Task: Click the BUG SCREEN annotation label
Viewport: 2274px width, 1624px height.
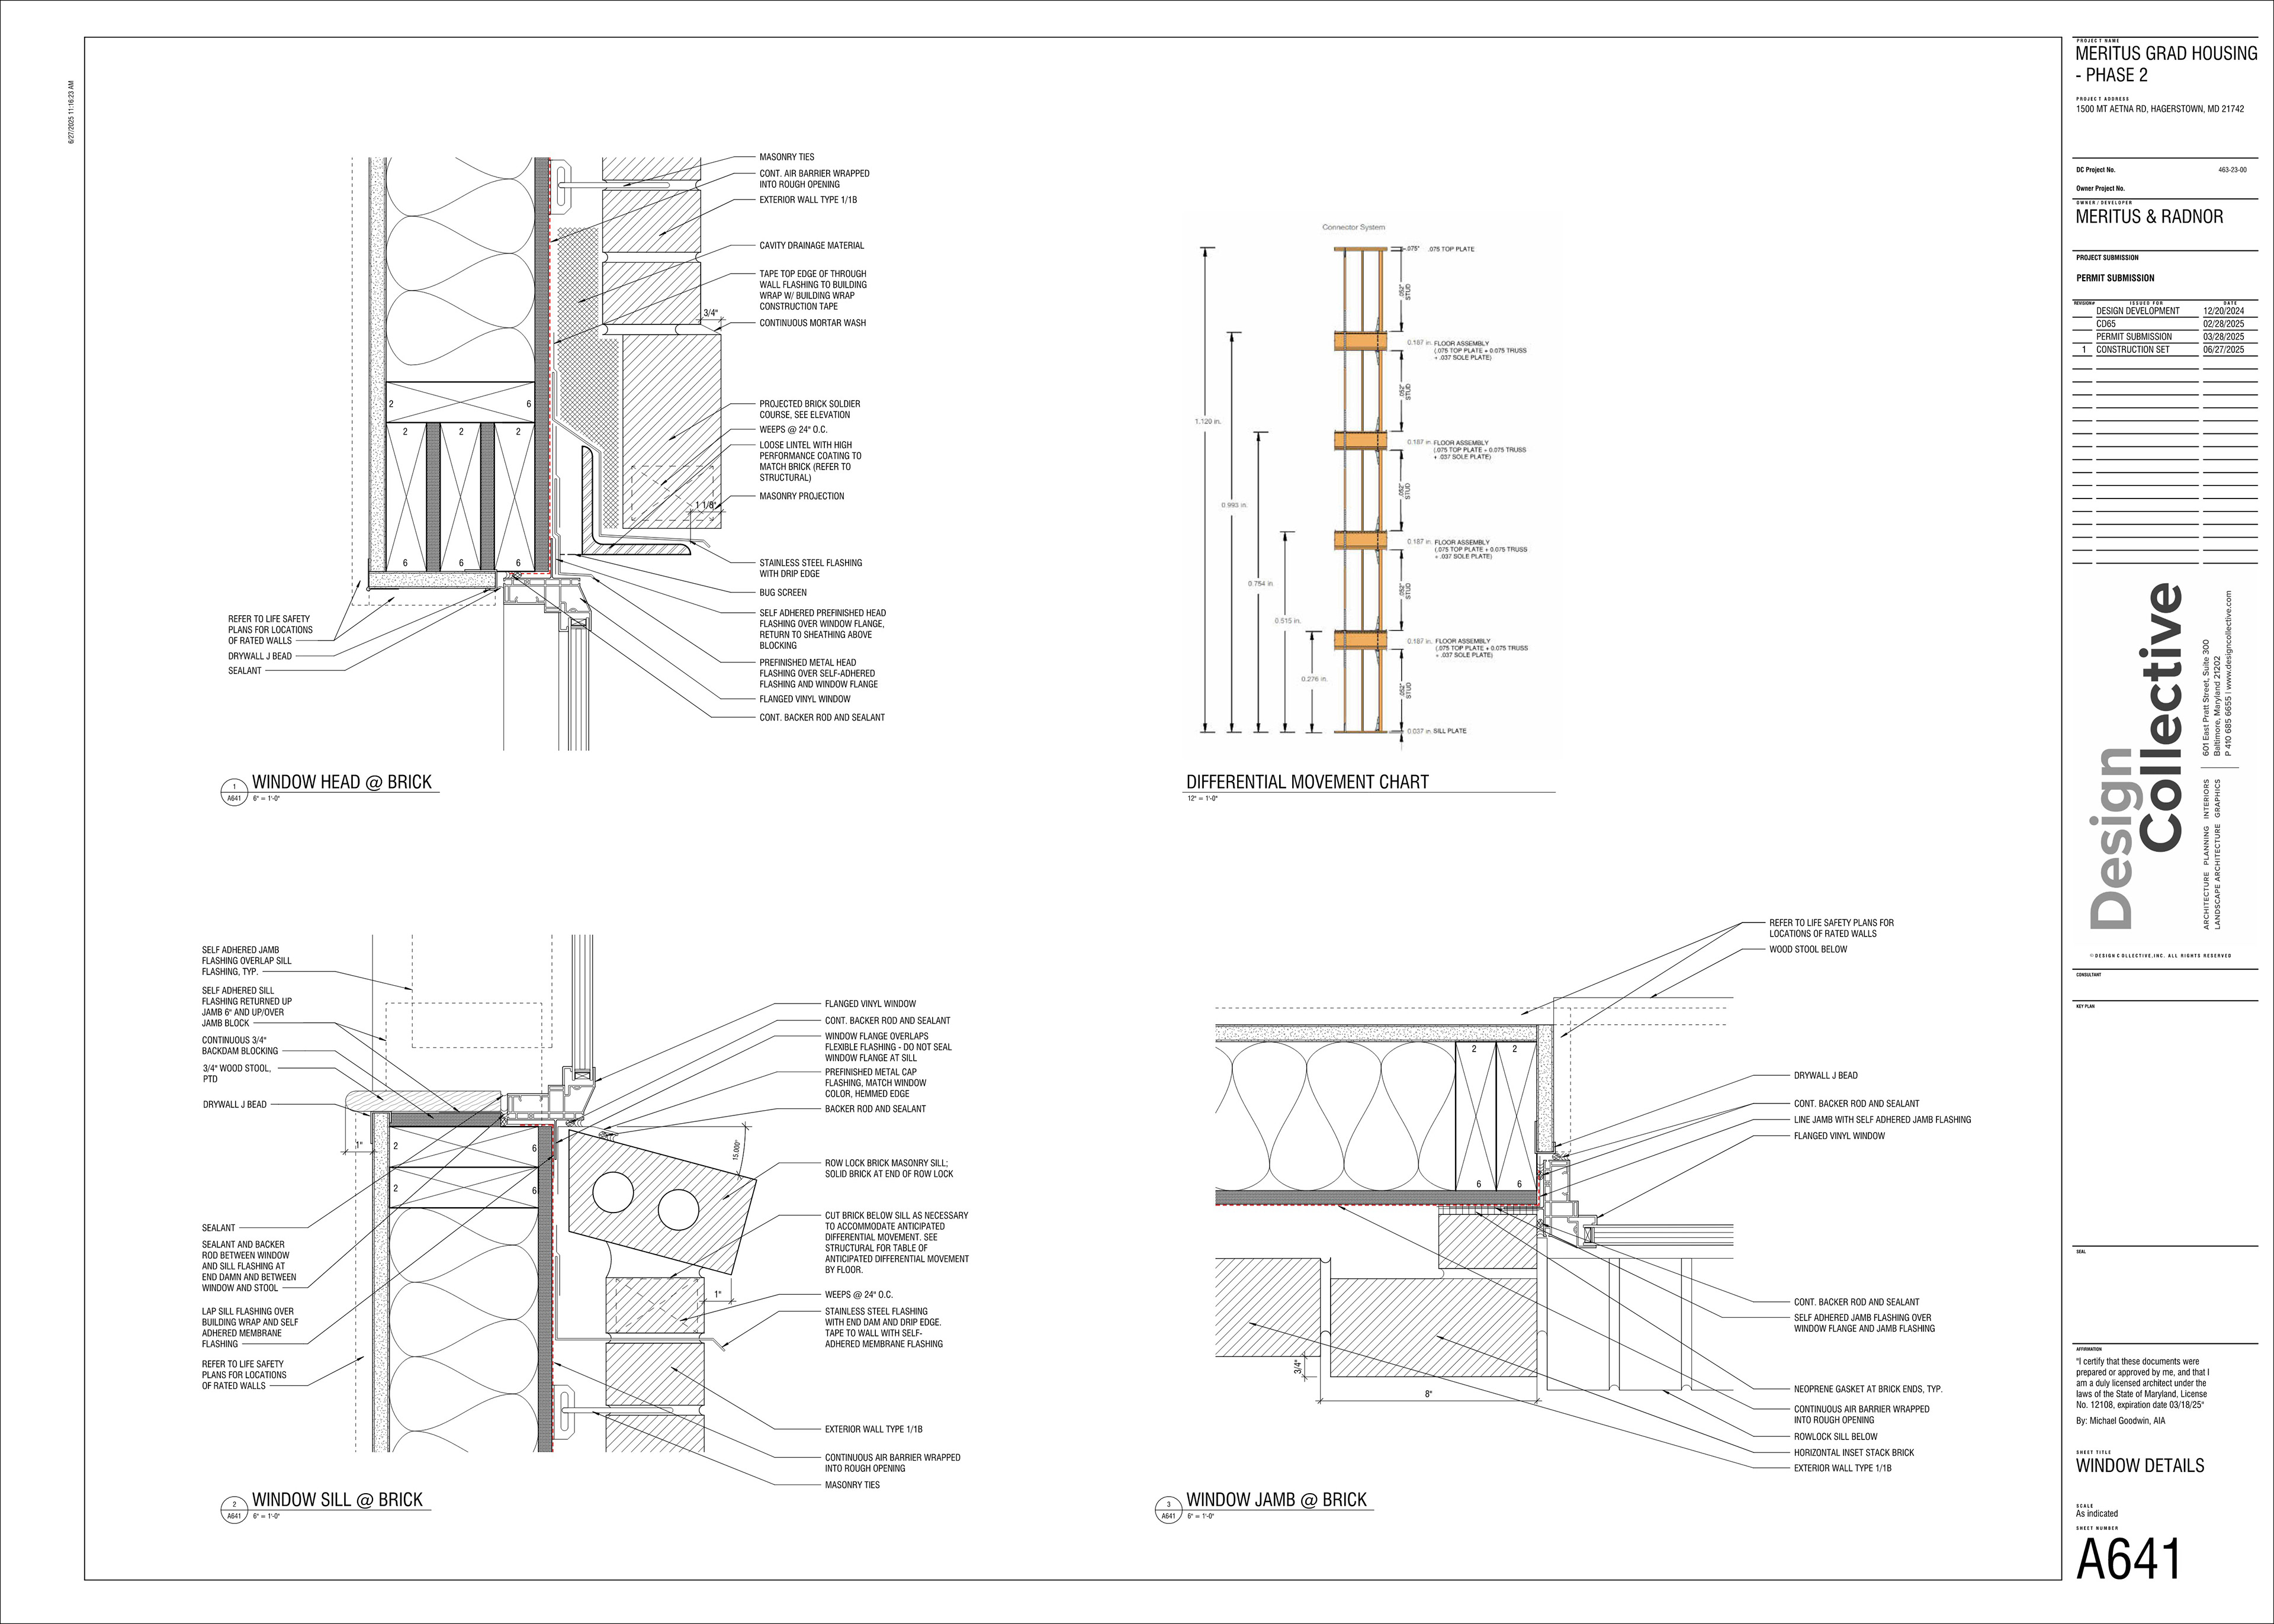Action: point(782,593)
